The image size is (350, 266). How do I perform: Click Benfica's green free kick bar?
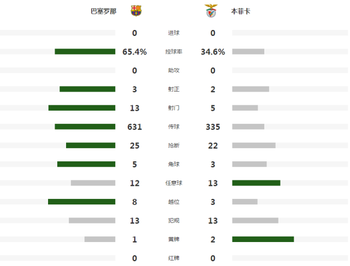(256, 183)
